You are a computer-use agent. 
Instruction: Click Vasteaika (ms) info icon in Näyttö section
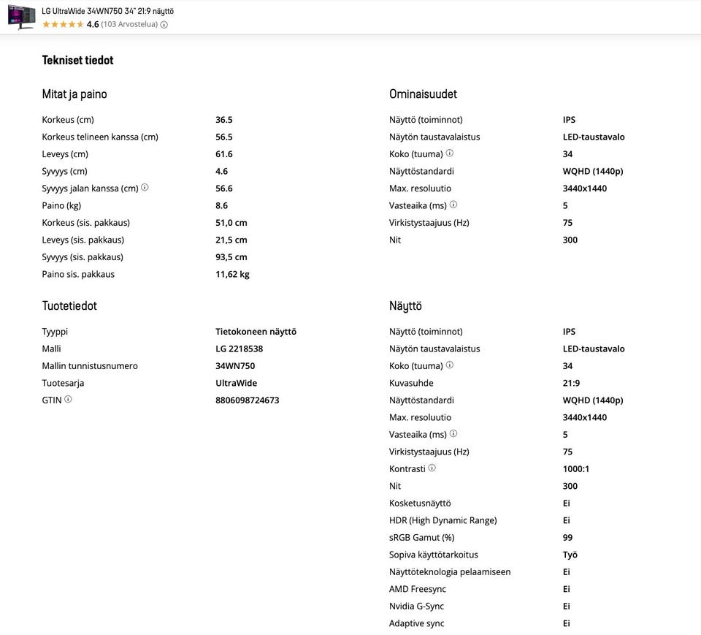(x=453, y=434)
